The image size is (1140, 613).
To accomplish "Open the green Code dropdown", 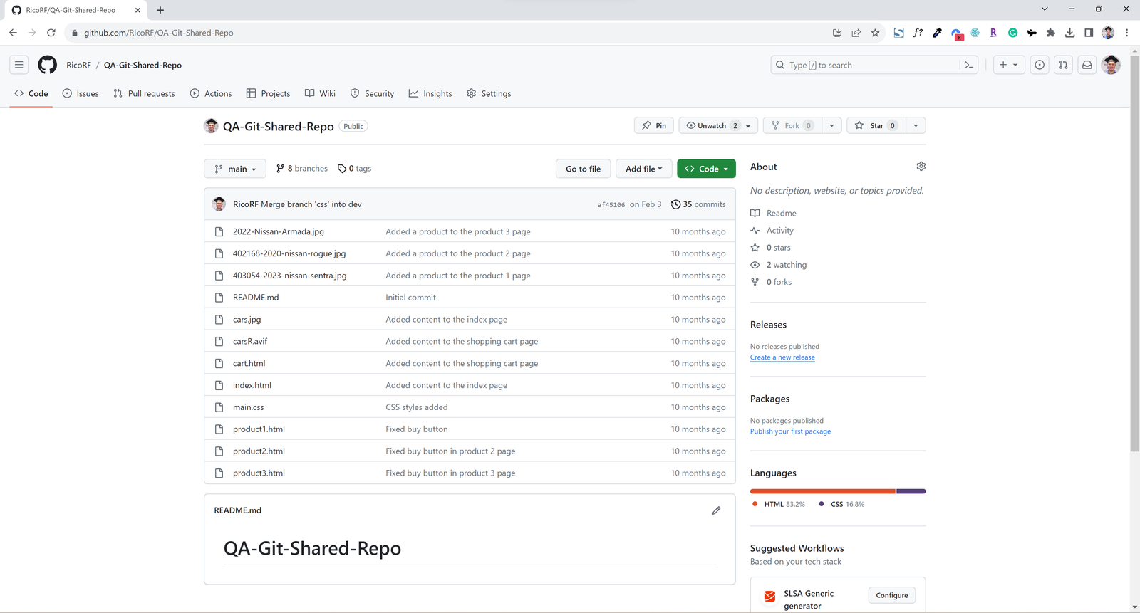I will [x=706, y=169].
